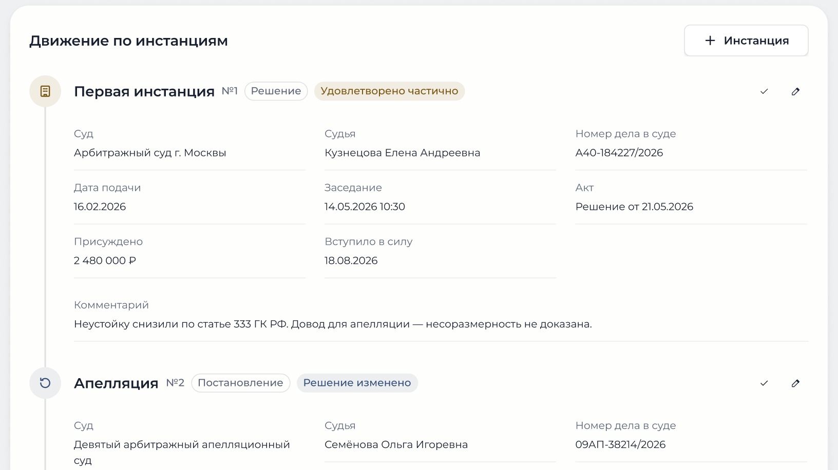Click the document icon of Первая инстанция
838x470 pixels.
point(45,91)
